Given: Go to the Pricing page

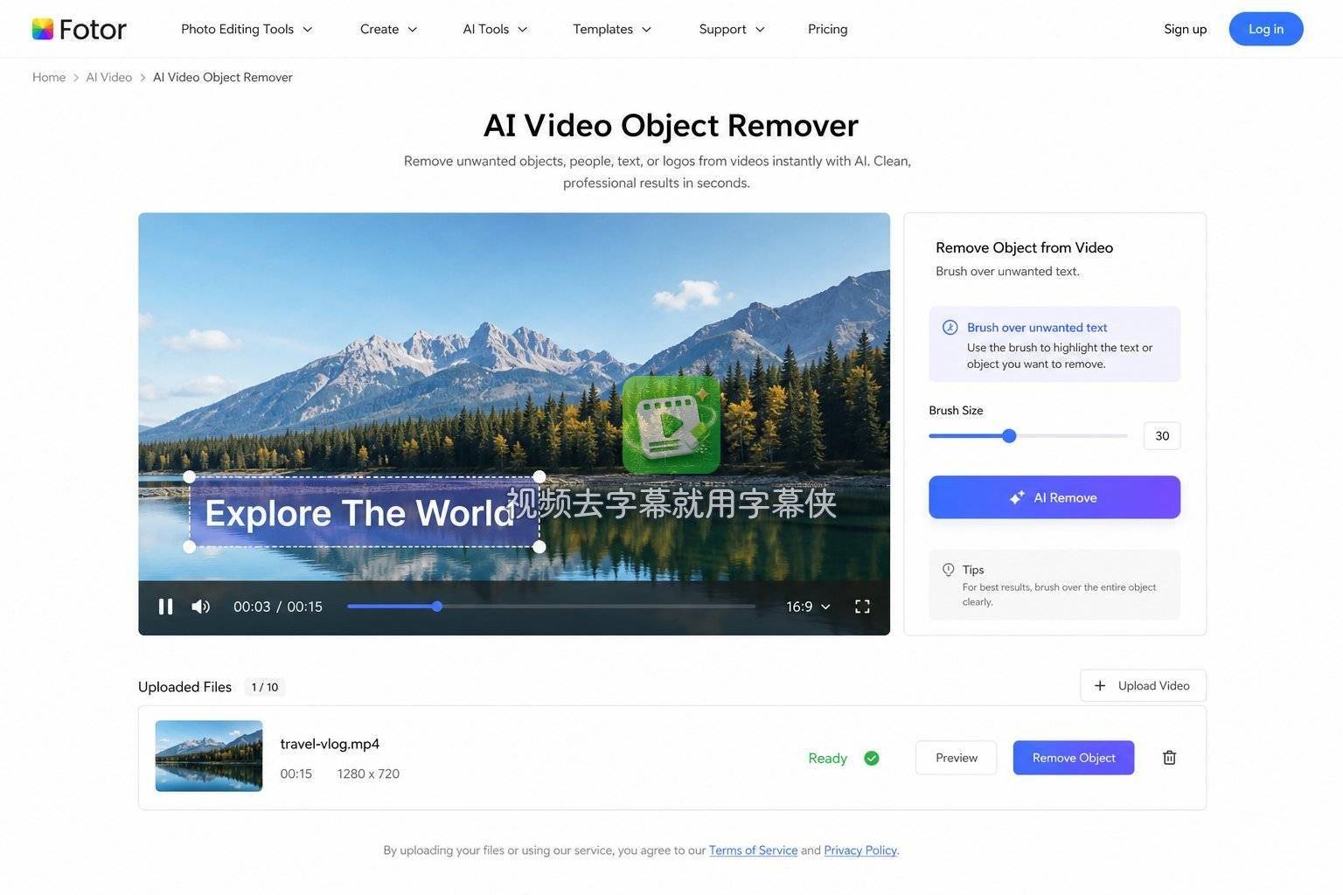Looking at the screenshot, I should [828, 29].
